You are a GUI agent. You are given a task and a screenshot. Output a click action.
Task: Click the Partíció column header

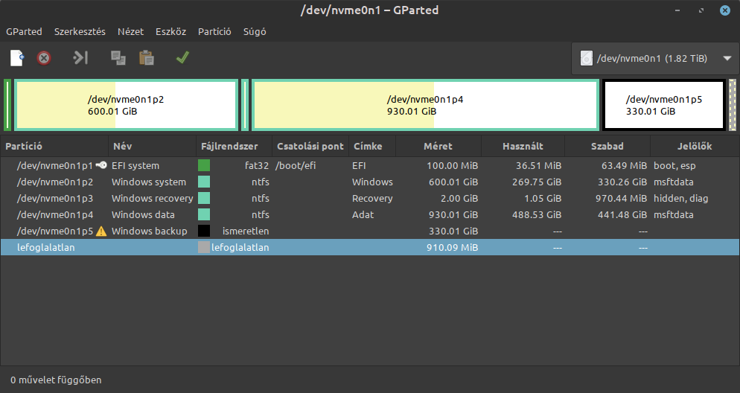[x=54, y=146]
